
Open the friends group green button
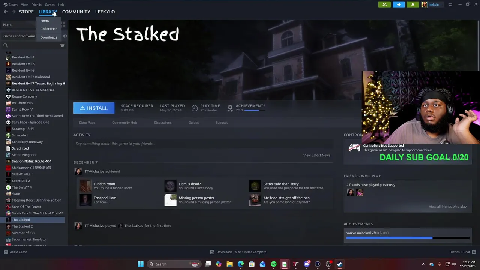[384, 5]
